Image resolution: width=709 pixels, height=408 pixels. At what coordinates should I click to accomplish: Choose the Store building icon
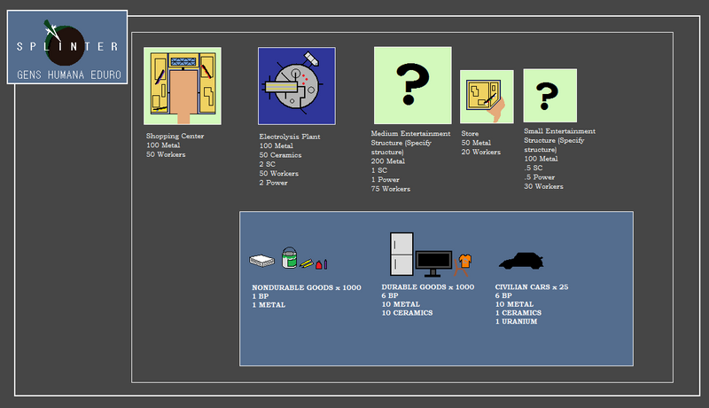(487, 97)
